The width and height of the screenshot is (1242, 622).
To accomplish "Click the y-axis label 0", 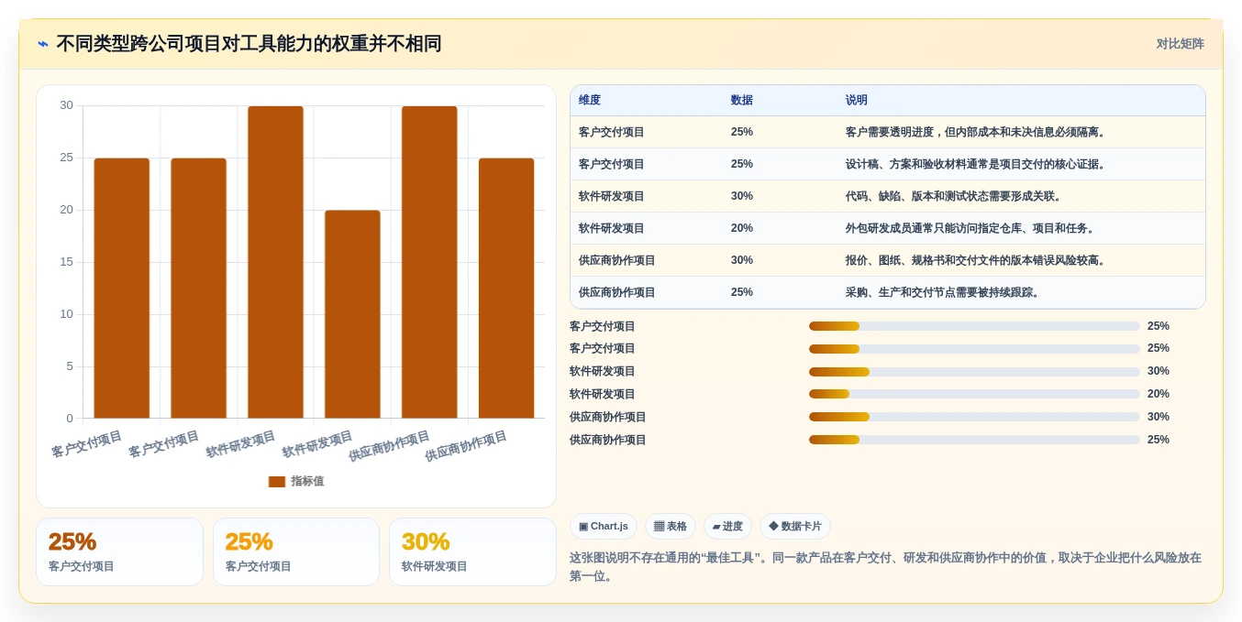I will (69, 419).
